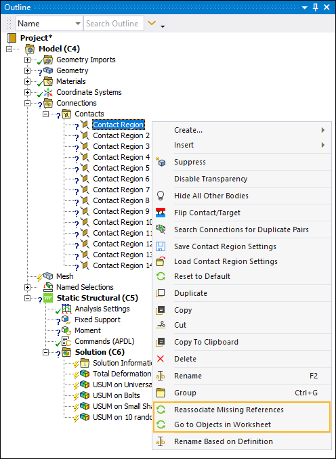Expand the Geometry Imports node

(27, 60)
